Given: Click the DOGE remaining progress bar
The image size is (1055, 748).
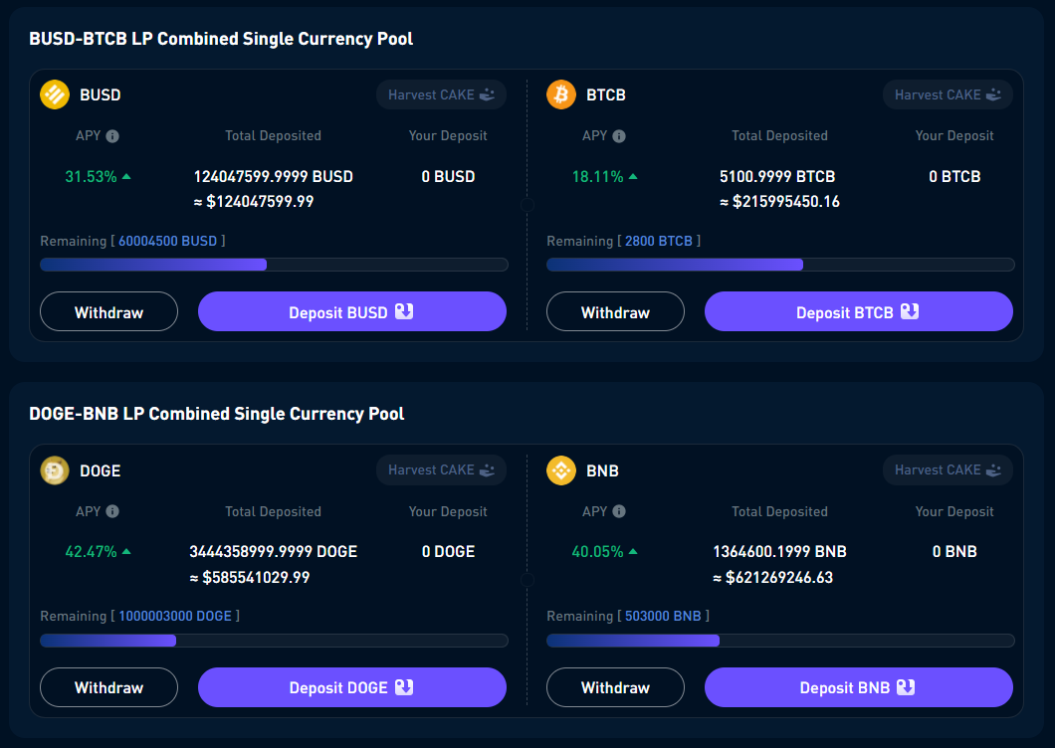Looking at the screenshot, I should (274, 641).
